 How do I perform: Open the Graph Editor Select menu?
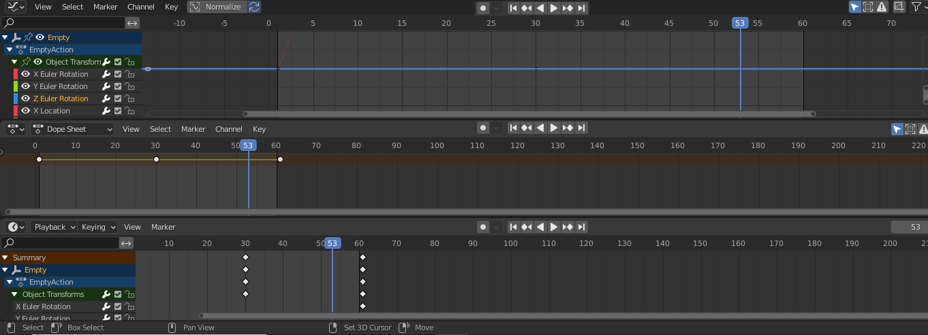72,7
